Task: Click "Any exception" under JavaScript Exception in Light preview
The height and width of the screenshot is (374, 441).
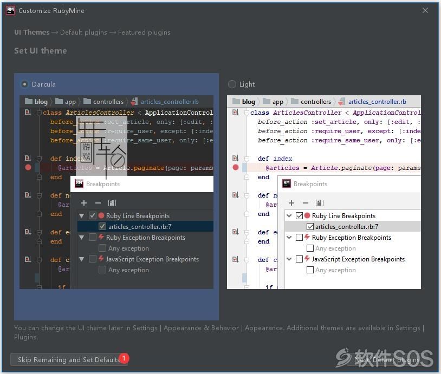Action: pyautogui.click(x=335, y=270)
